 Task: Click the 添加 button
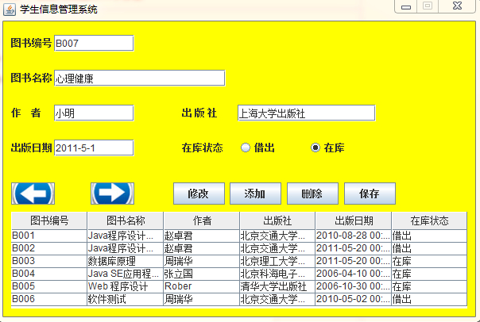[255, 194]
